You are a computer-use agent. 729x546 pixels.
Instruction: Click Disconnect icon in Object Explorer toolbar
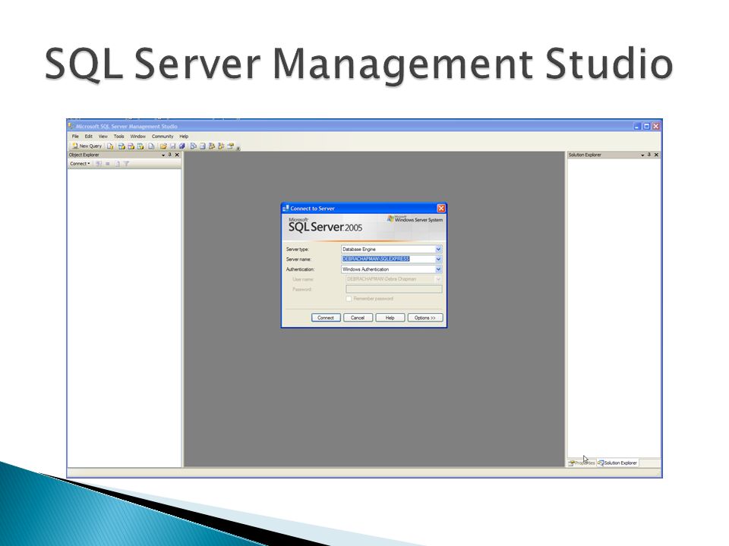pos(99,164)
